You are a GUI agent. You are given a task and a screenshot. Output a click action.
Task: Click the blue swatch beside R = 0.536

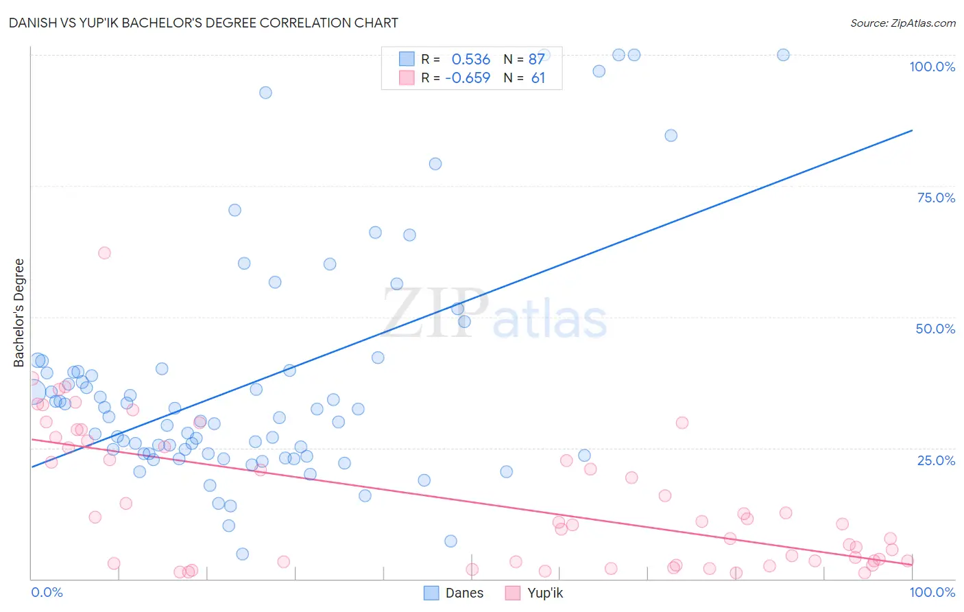point(407,59)
